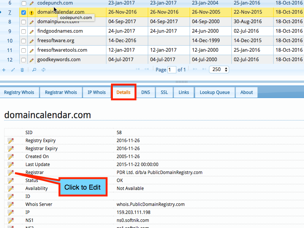Image resolution: width=304 pixels, height=228 pixels.
Task: Switch to the Lookup Queue tab
Action: [x=215, y=92]
